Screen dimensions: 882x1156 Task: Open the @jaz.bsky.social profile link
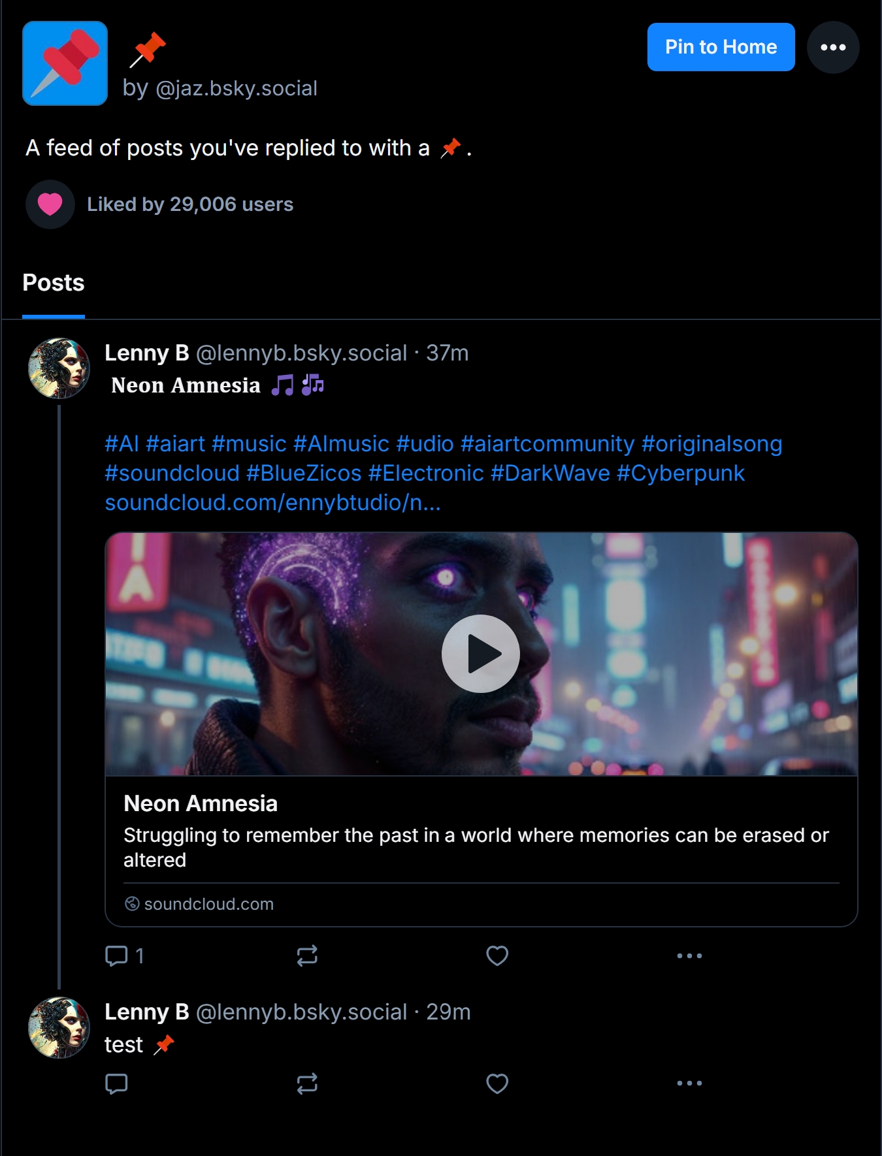pyautogui.click(x=236, y=88)
